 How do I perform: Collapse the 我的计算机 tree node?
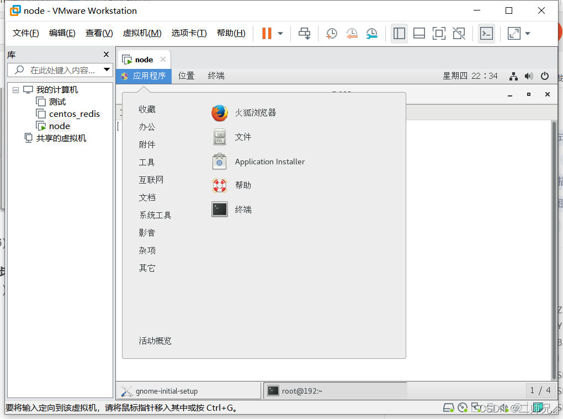tap(15, 90)
